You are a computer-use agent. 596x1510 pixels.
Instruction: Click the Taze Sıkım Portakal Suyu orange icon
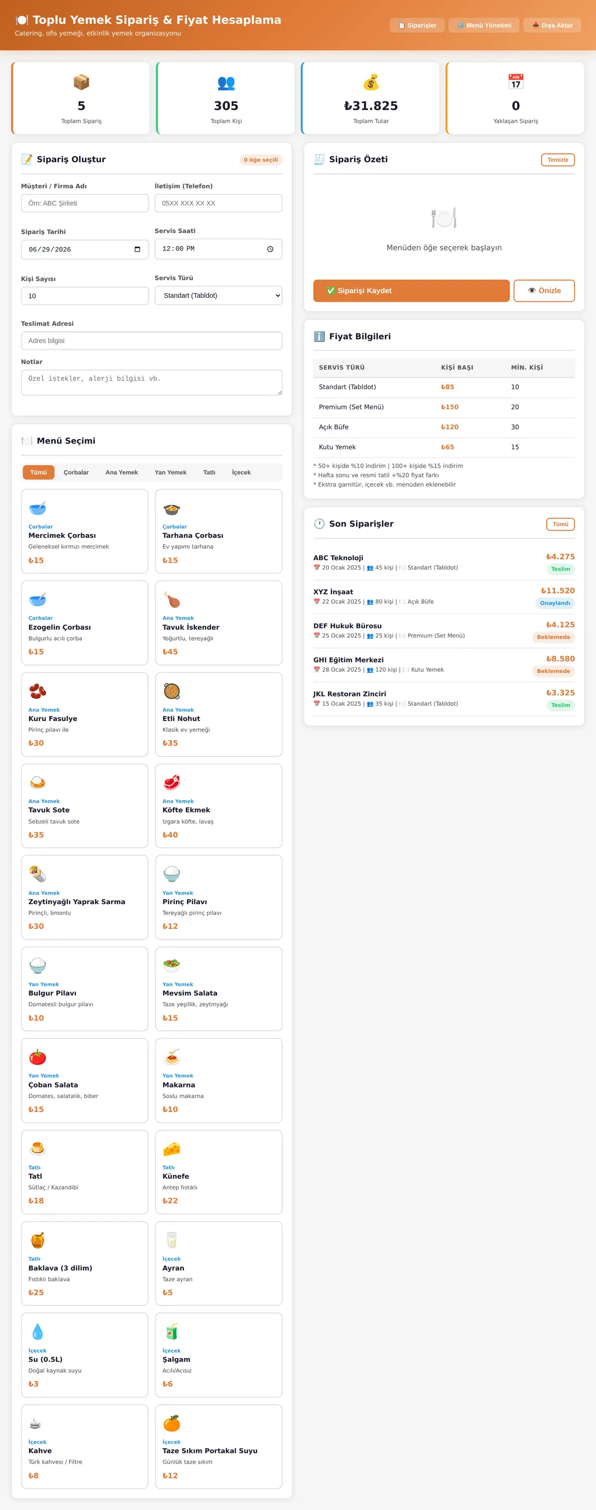click(171, 1423)
